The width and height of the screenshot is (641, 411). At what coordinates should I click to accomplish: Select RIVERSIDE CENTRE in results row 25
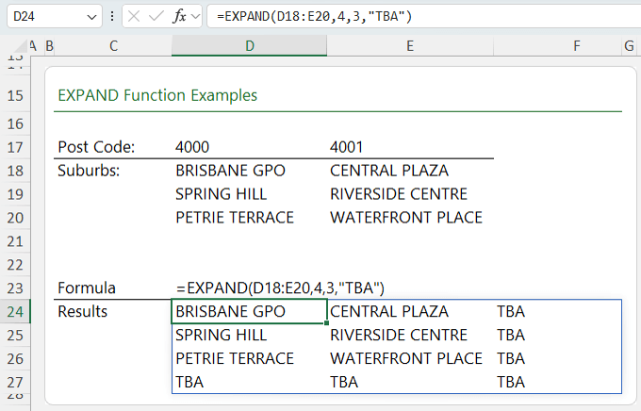click(x=399, y=336)
